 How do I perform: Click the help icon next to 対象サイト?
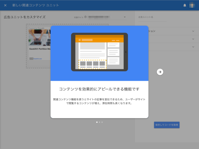86,17
